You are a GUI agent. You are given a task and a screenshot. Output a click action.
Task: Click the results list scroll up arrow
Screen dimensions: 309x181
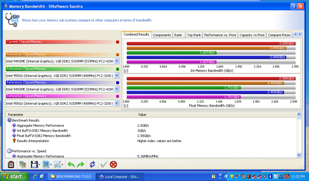click(299, 114)
